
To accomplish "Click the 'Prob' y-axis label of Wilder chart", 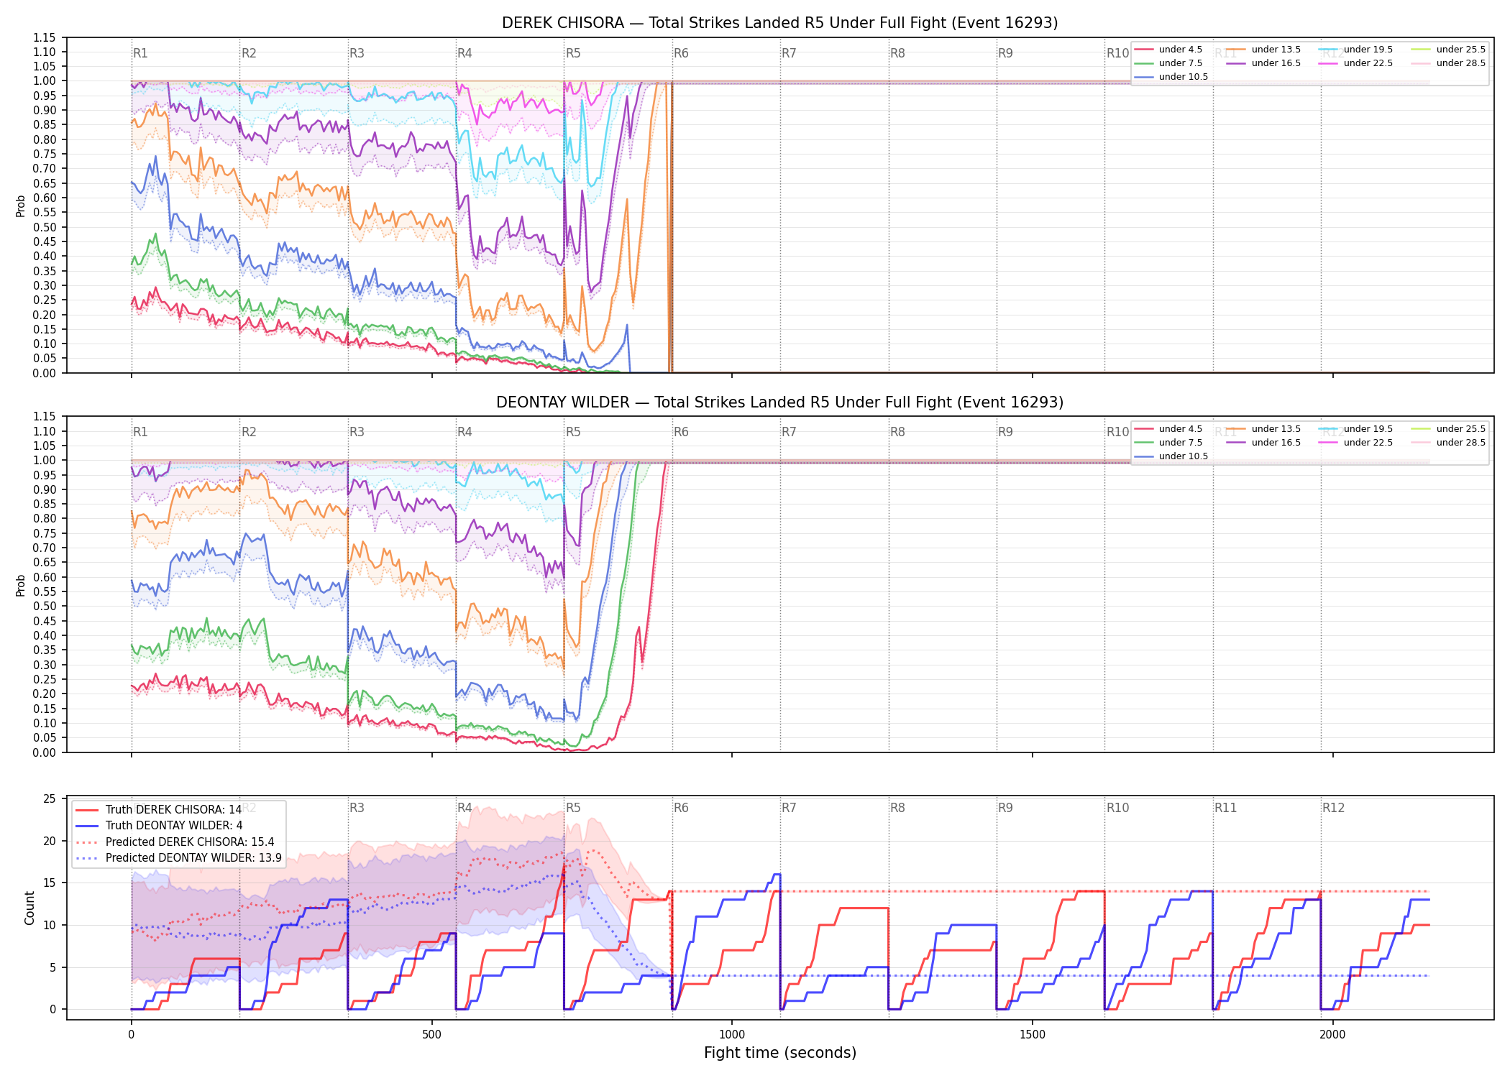I will click(x=21, y=585).
